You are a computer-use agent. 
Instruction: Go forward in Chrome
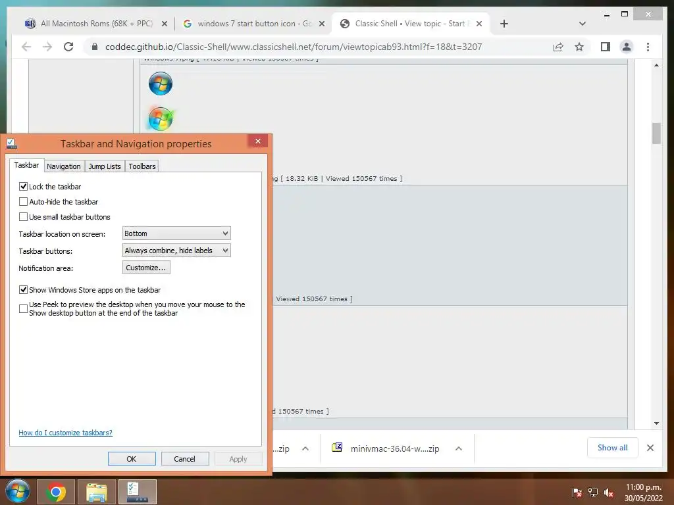click(47, 47)
